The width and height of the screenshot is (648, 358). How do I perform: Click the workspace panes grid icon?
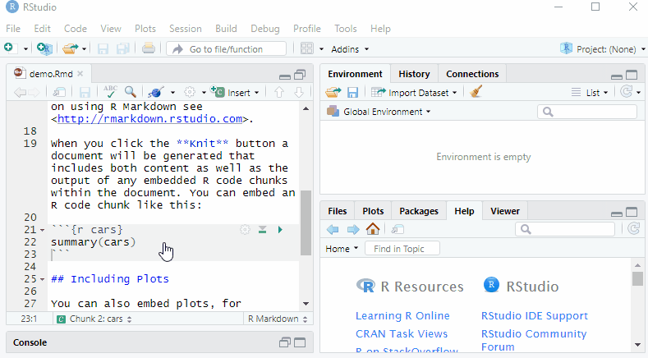306,48
